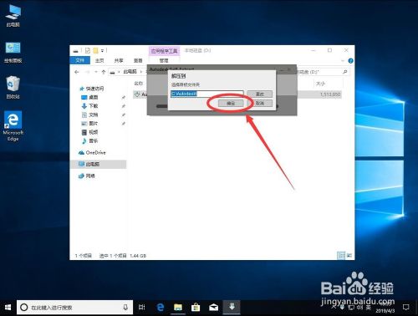The width and height of the screenshot is (418, 316).
Task: Open 下载 folder in the navigation pane
Action: [94, 106]
